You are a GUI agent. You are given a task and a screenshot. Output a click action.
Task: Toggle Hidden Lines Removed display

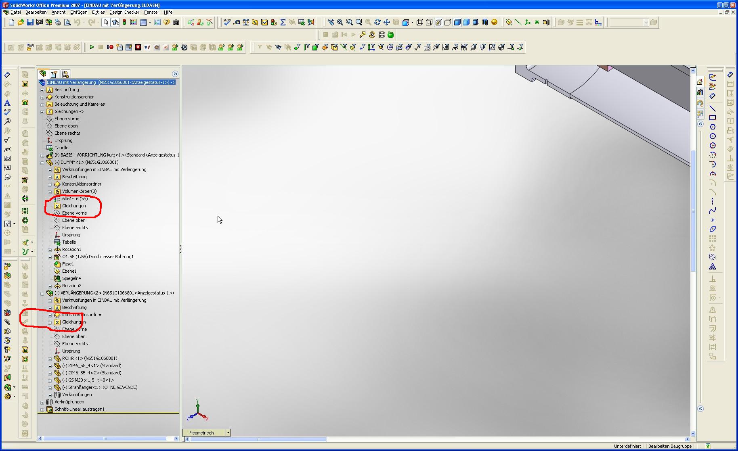pos(448,23)
